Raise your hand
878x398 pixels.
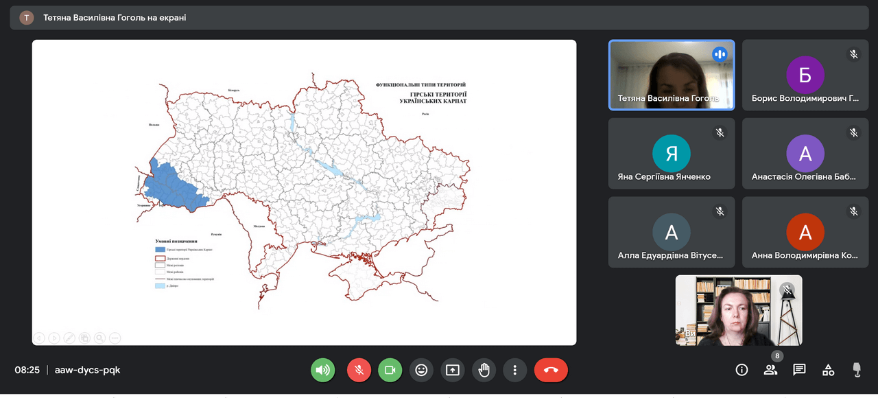click(484, 370)
